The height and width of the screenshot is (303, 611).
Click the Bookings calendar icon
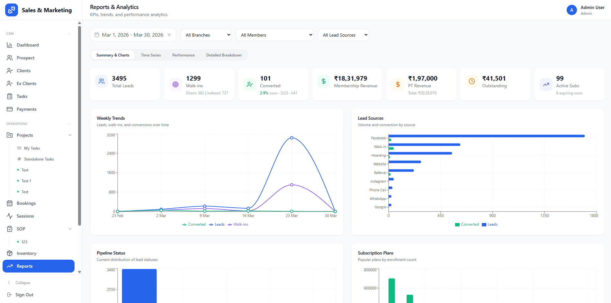pyautogui.click(x=10, y=203)
